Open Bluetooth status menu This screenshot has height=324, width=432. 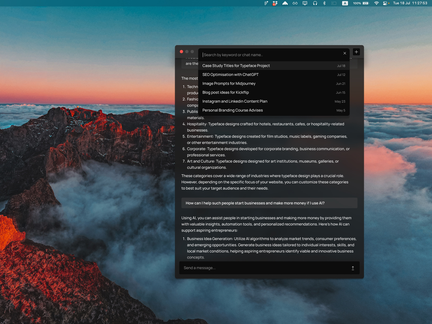point(324,3)
